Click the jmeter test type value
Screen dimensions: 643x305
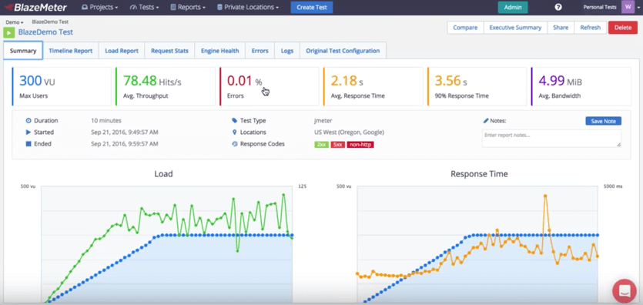[323, 121]
